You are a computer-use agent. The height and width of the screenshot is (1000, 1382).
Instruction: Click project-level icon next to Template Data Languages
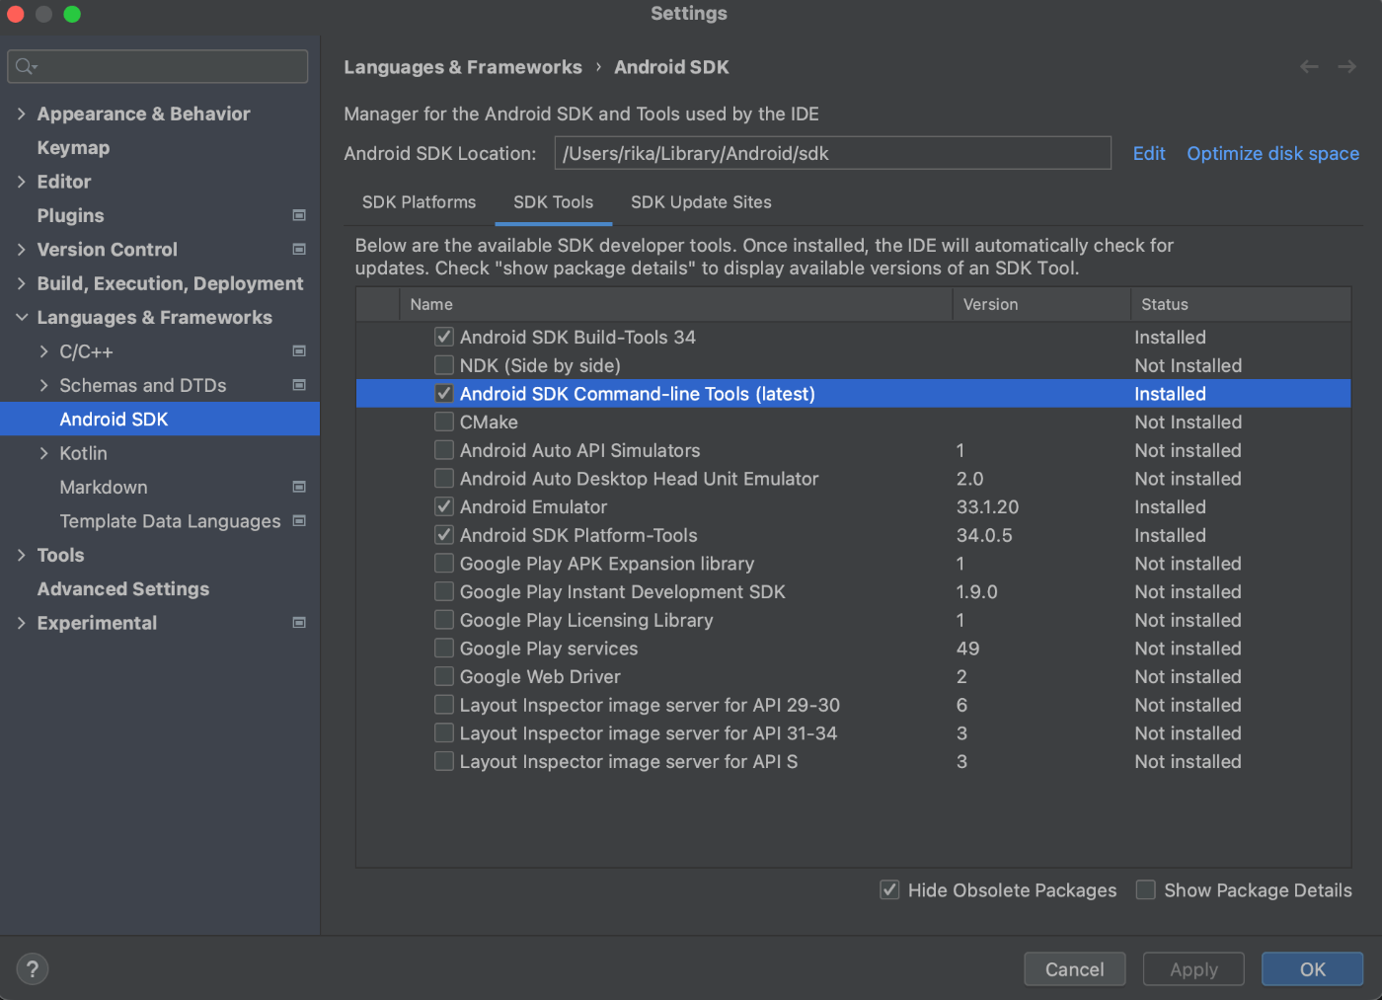tap(299, 521)
